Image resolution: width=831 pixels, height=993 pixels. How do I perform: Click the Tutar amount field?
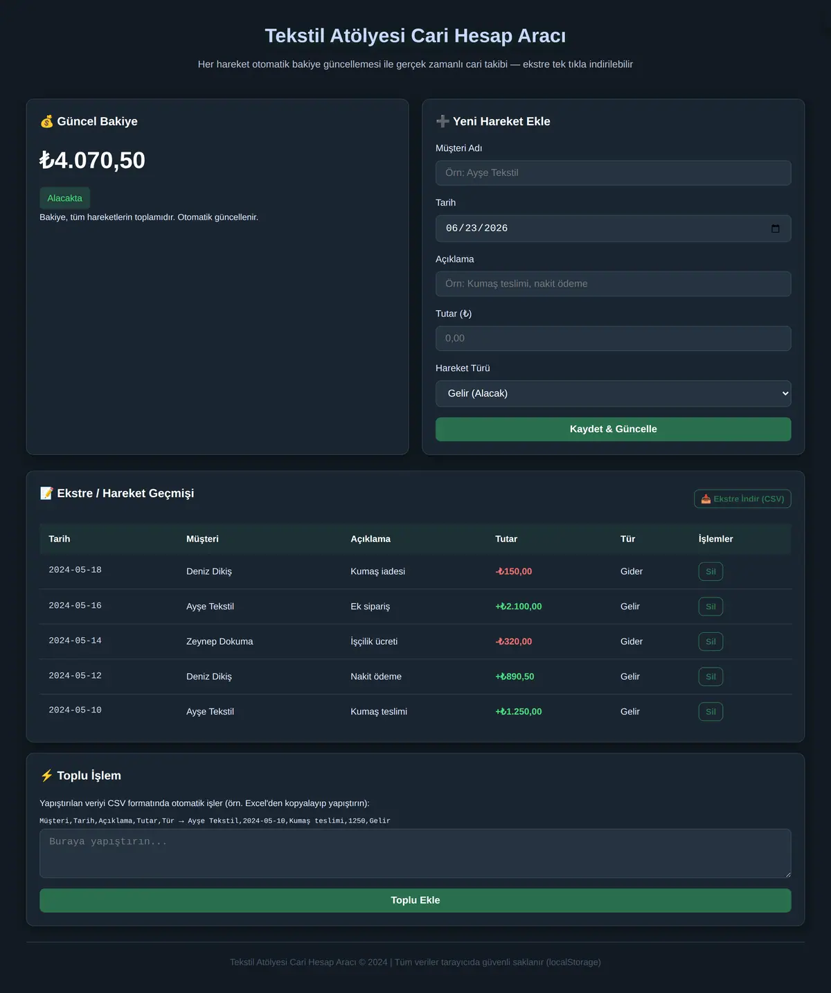click(613, 339)
